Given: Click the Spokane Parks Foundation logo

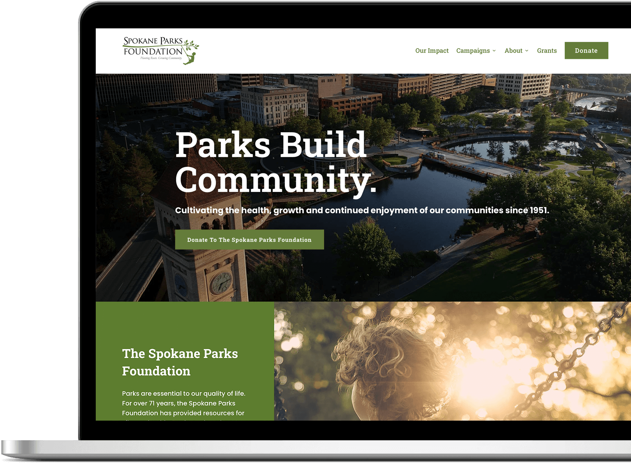Looking at the screenshot, I should [161, 51].
